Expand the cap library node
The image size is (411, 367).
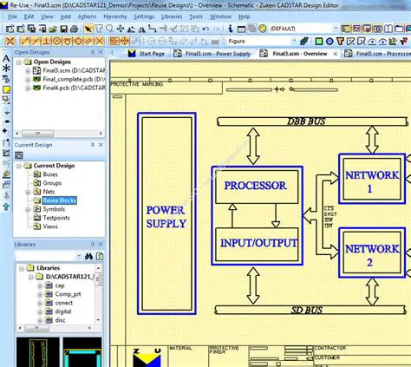pyautogui.click(x=40, y=286)
